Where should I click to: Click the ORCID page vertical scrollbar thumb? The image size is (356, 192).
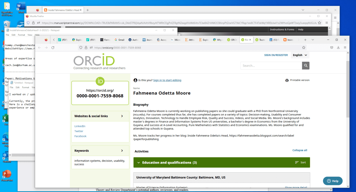coord(348,89)
